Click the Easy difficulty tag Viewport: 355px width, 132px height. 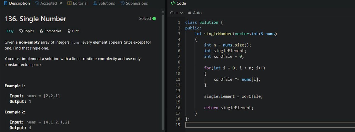pos(10,31)
